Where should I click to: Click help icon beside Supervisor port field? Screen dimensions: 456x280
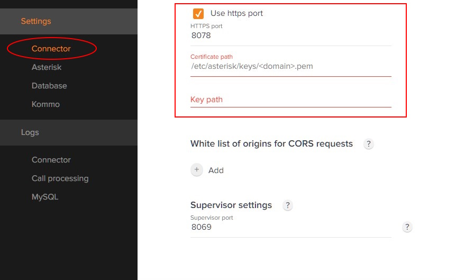pos(407,227)
